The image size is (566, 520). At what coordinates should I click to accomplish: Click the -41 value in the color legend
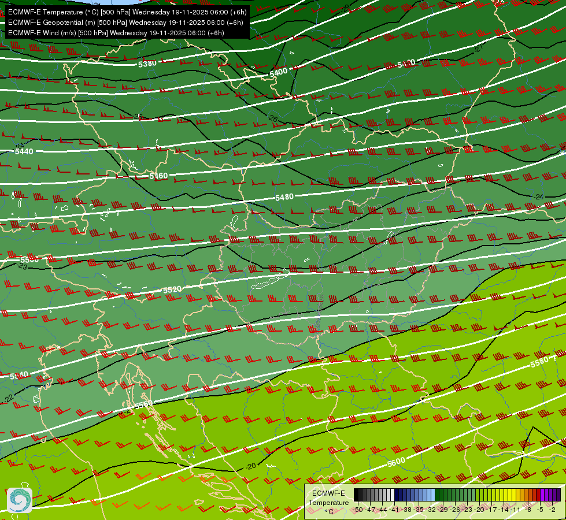pyautogui.click(x=394, y=510)
